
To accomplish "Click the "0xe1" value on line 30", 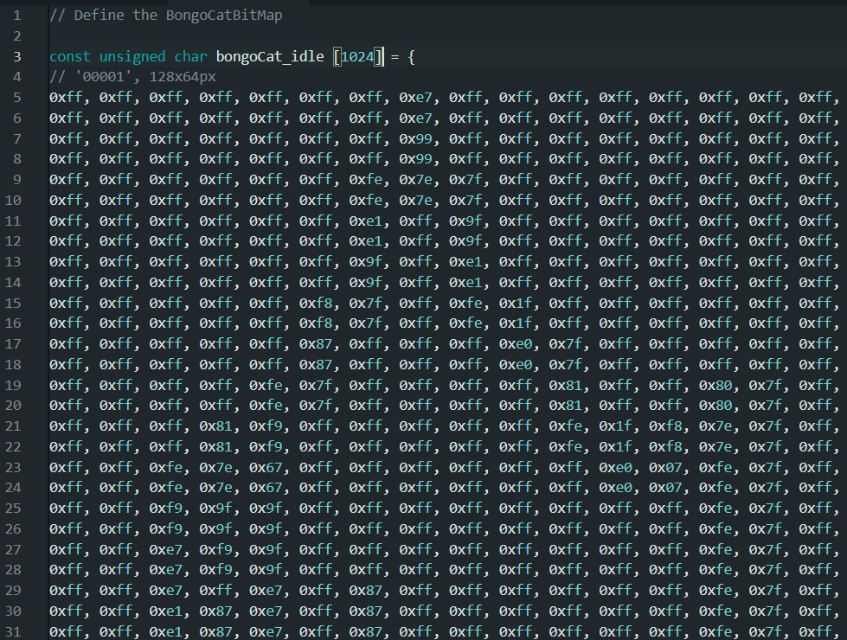I will (x=166, y=611).
